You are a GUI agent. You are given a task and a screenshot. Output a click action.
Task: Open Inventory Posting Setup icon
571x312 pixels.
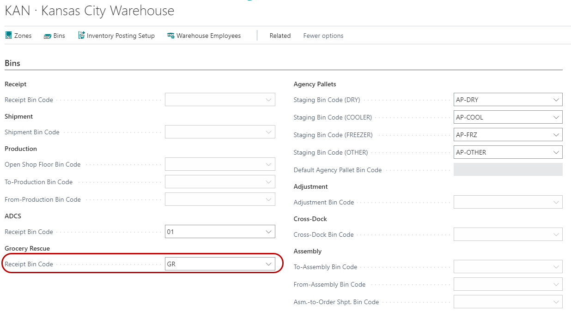82,36
